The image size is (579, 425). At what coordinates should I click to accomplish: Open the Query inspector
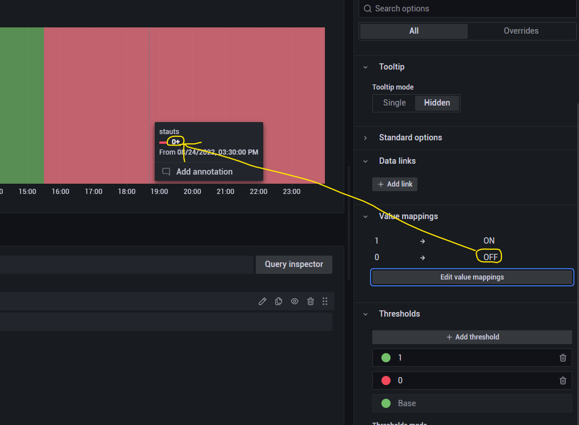[x=294, y=265]
